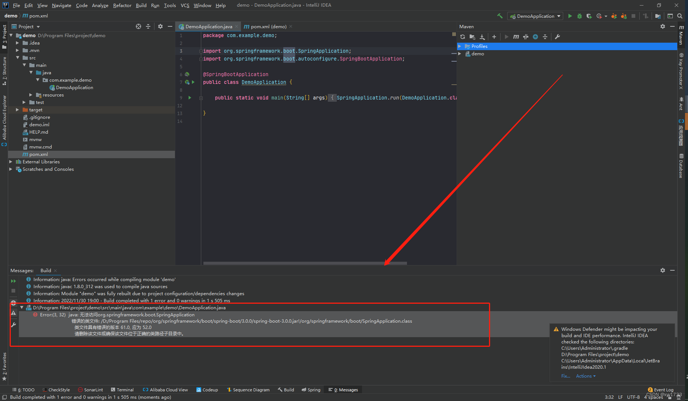Open Sequence Diagram tool window
Image resolution: width=688 pixels, height=401 pixels.
tap(248, 389)
